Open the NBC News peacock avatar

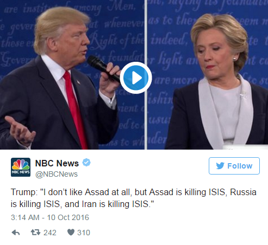coord(21,167)
